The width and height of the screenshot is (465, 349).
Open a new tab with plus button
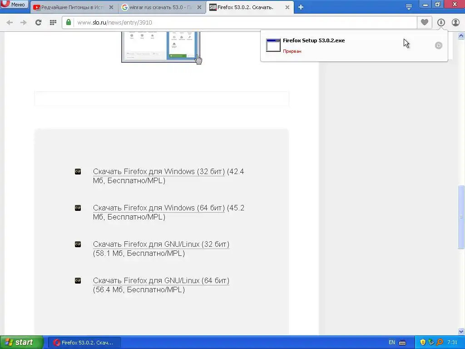click(301, 7)
